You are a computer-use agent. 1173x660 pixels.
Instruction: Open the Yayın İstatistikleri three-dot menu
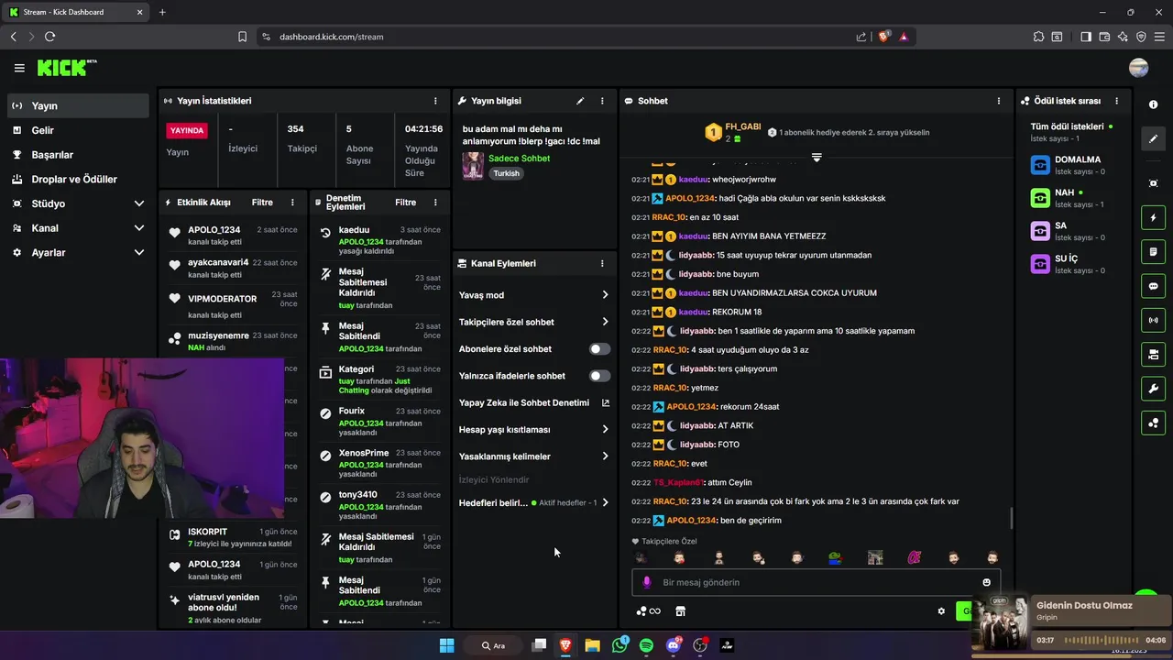435,101
